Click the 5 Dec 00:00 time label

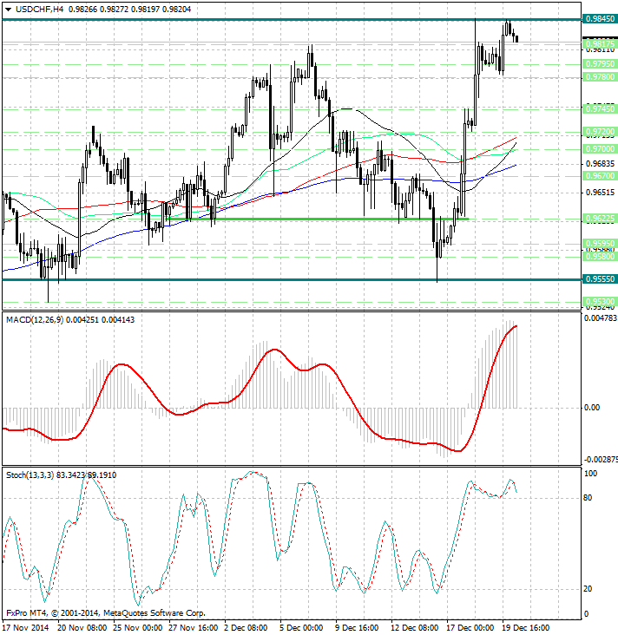tap(301, 628)
